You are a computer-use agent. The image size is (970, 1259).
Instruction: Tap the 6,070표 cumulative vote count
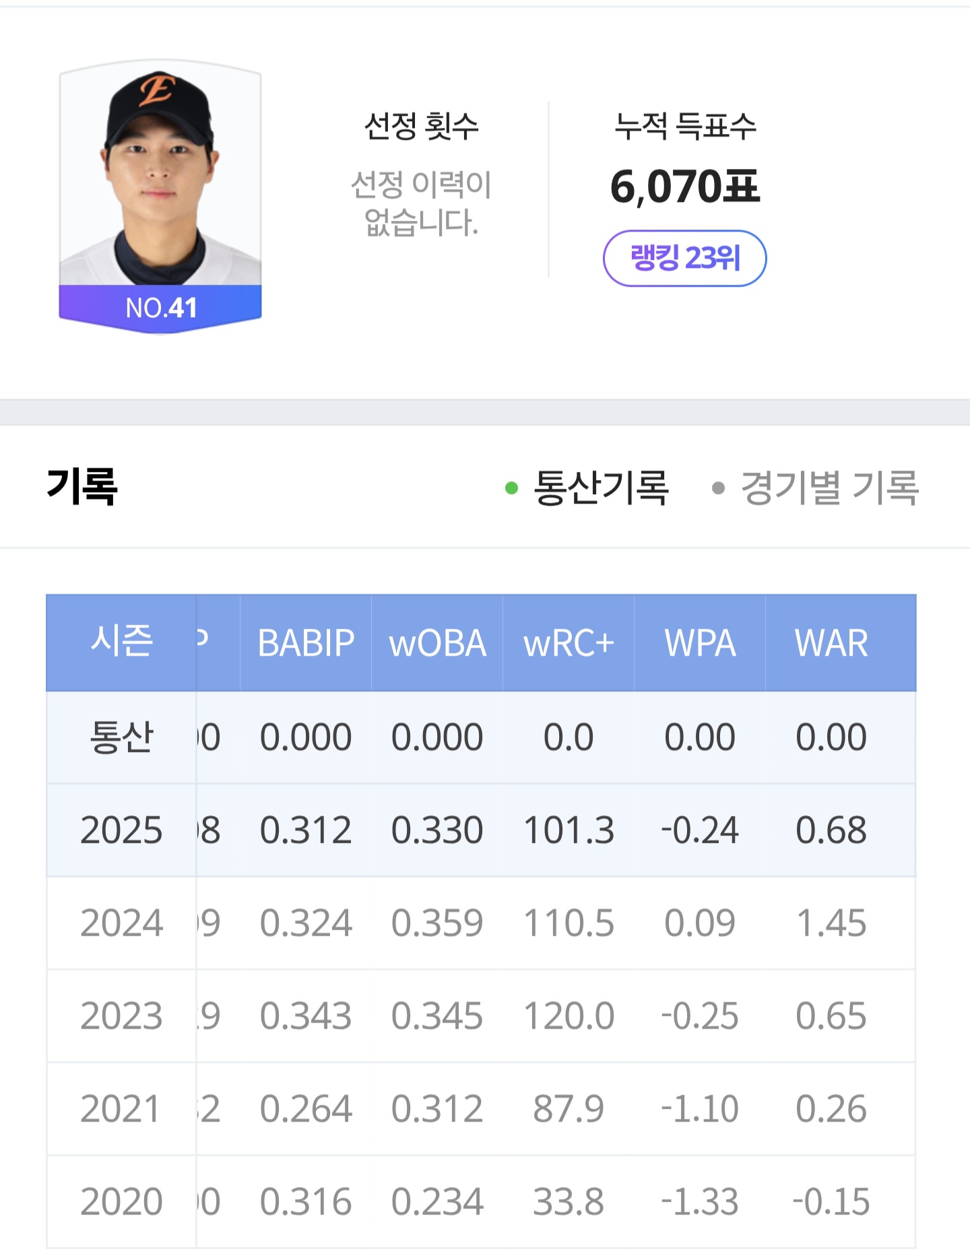point(684,186)
